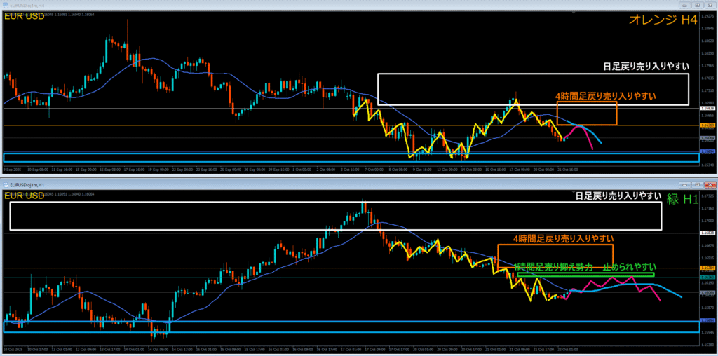Image resolution: width=718 pixels, height=356 pixels.
Task: Click the blue support box on H1 chart
Action: 351,326
